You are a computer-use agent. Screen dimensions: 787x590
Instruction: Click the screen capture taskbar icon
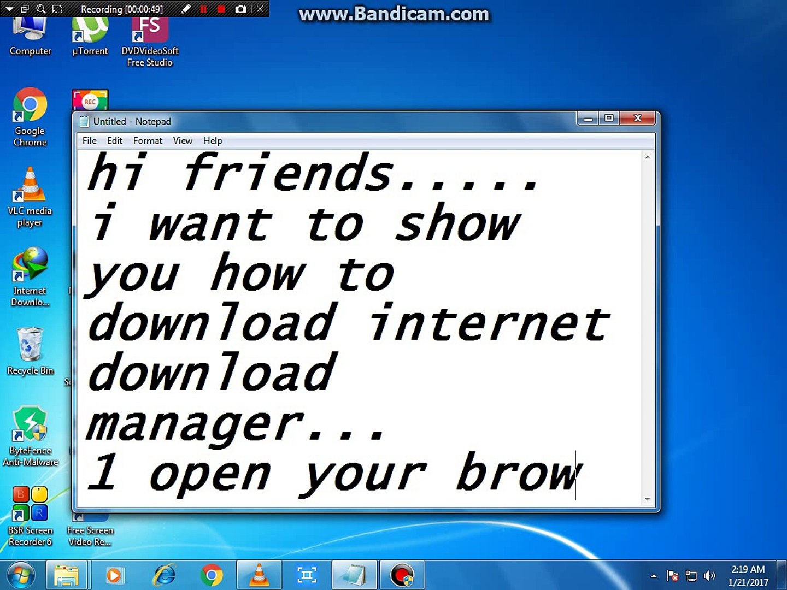click(x=307, y=575)
